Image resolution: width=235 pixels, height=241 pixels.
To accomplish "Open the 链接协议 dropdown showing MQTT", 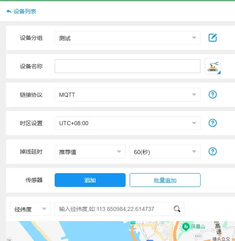I will 128,95.
